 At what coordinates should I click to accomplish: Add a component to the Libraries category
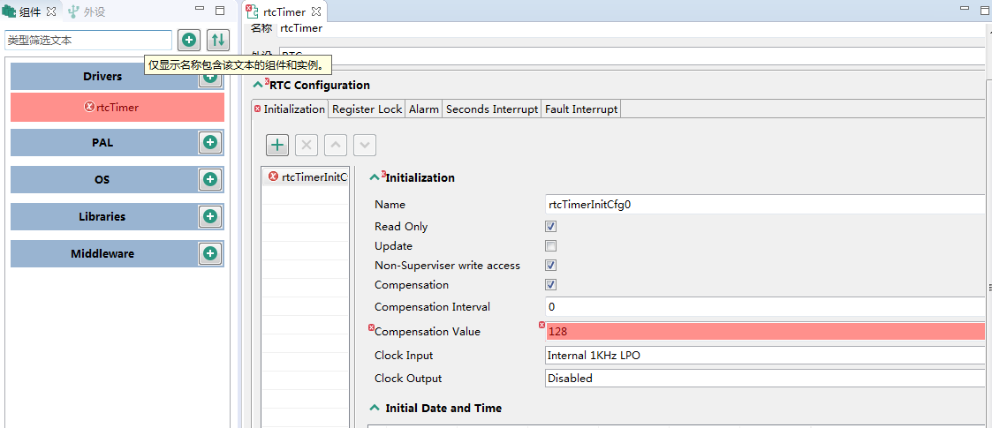tap(210, 216)
